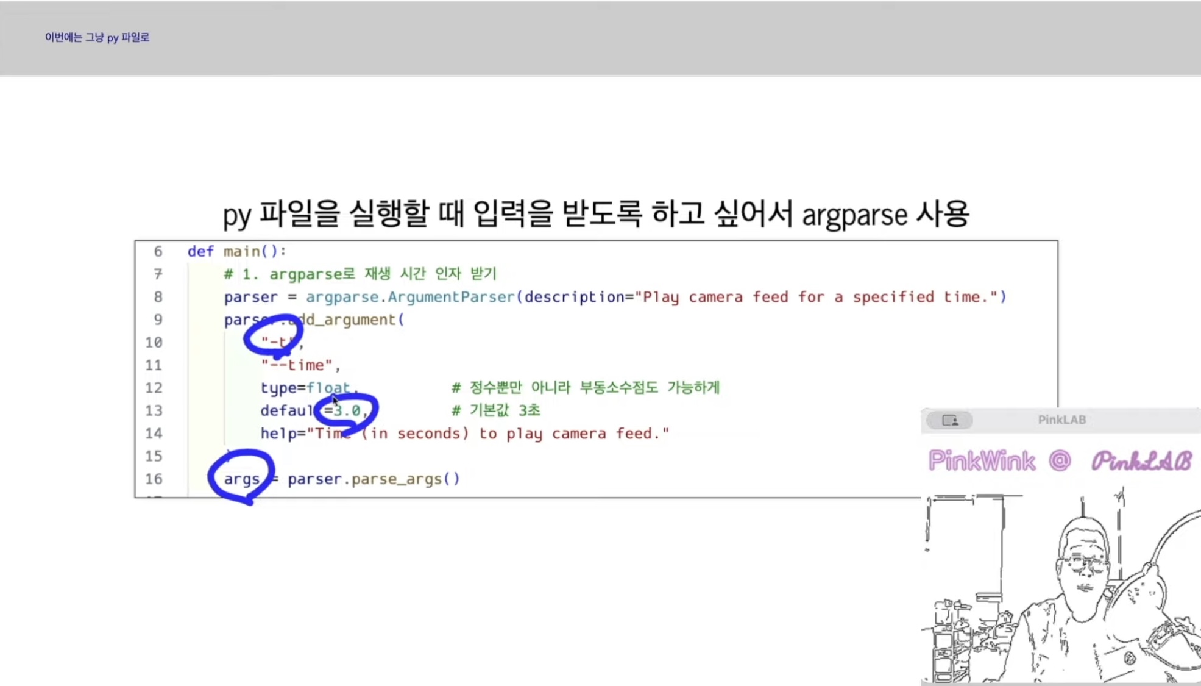Click the green comment "기본값 3초"

tap(495, 410)
